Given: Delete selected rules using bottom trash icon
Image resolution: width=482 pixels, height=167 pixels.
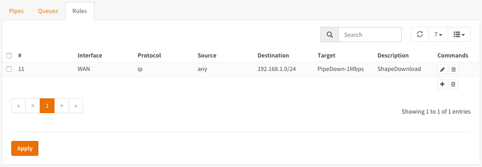Looking at the screenshot, I should tap(453, 84).
